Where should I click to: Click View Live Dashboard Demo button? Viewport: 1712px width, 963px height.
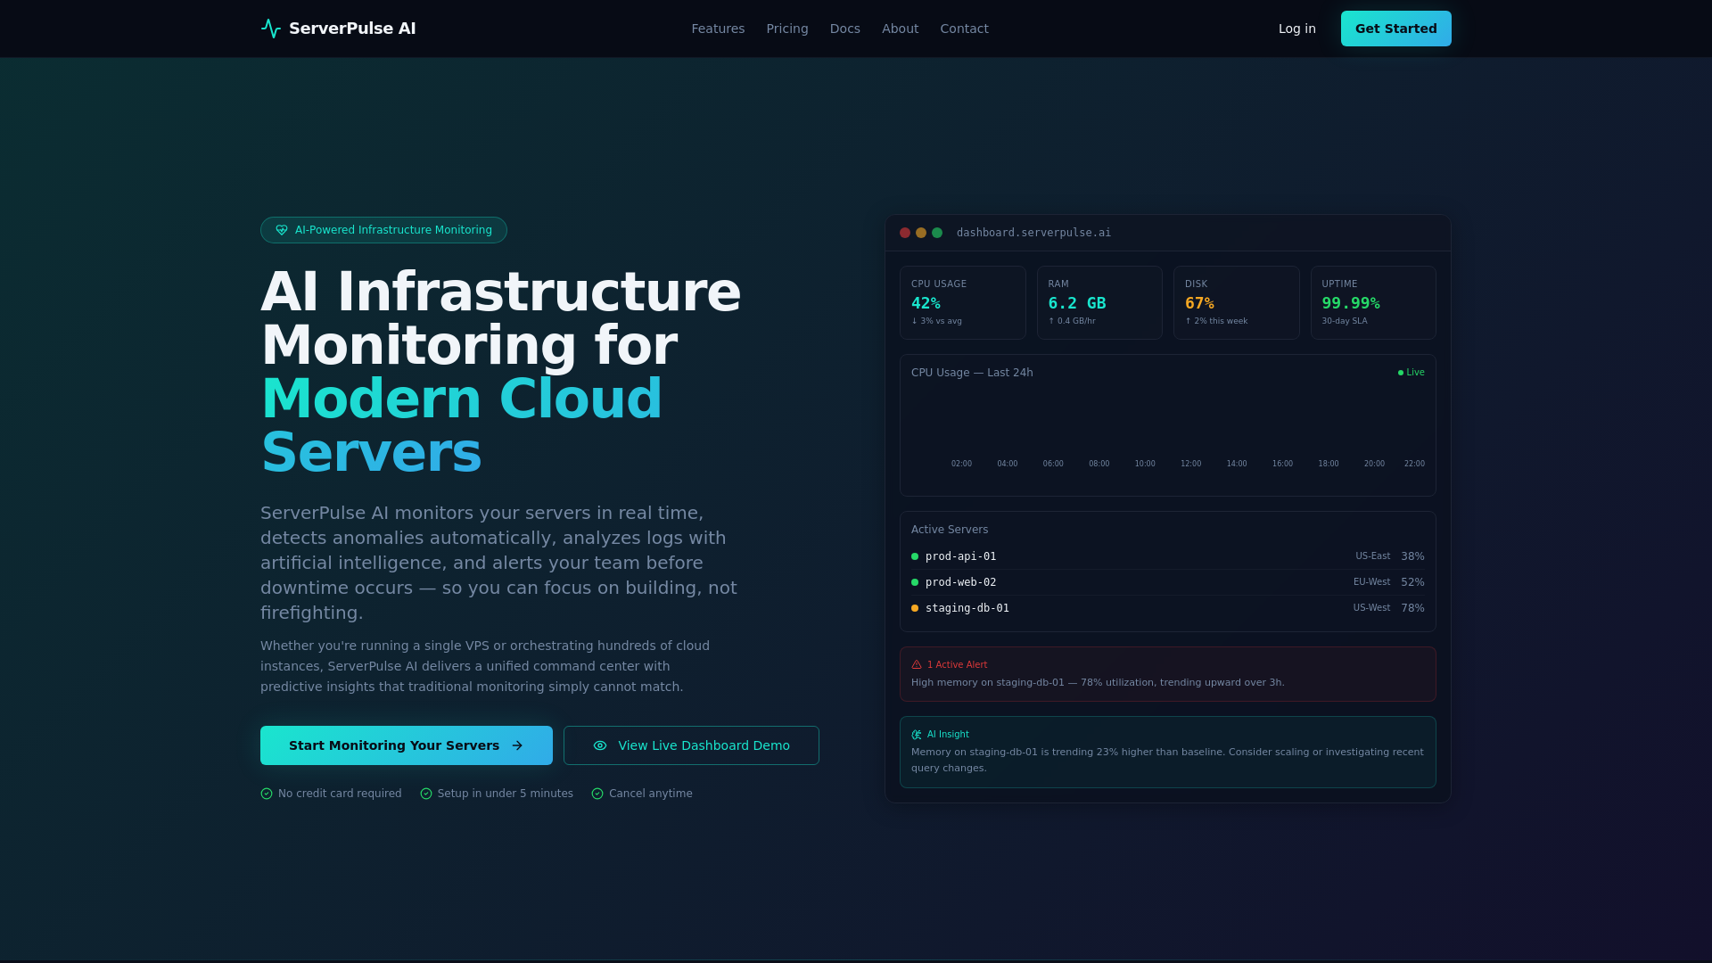pos(691,745)
